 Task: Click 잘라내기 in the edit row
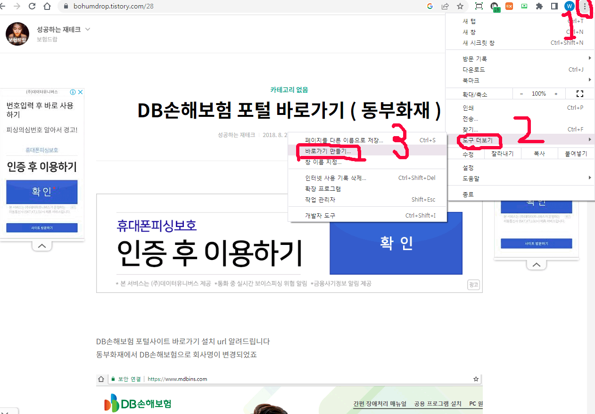pos(503,154)
